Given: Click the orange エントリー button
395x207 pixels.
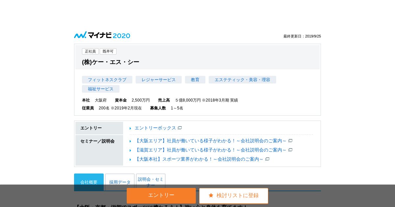Looking at the screenshot, I should pos(161,195).
